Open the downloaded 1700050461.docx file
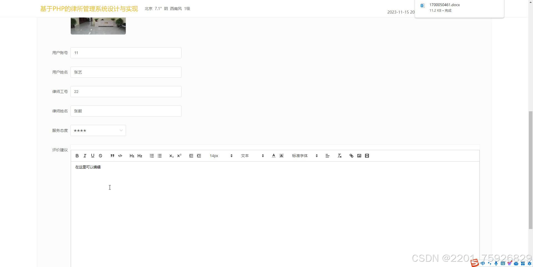 tap(444, 5)
